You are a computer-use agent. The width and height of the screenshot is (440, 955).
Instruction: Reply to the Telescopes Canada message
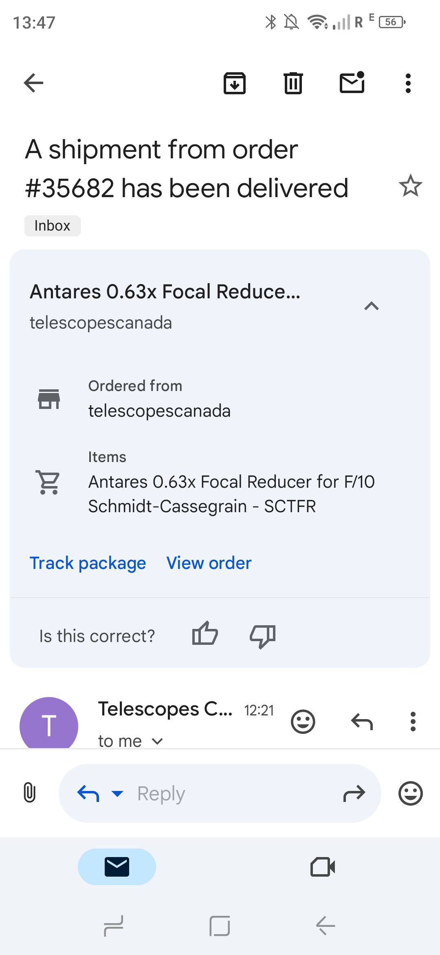[x=362, y=722]
